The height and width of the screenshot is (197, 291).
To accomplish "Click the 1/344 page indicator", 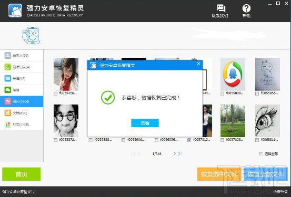I will click(157, 153).
